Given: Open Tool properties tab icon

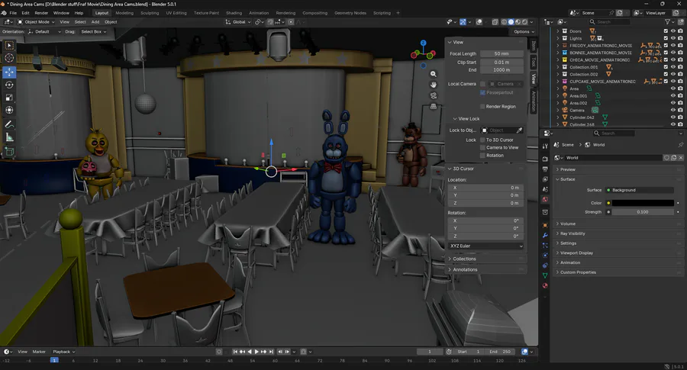Looking at the screenshot, I should point(545,146).
